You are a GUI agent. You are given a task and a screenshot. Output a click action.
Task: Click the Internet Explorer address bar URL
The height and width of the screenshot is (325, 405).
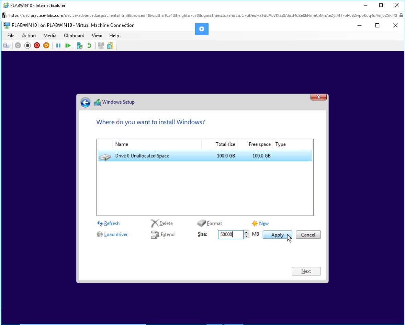click(203, 15)
